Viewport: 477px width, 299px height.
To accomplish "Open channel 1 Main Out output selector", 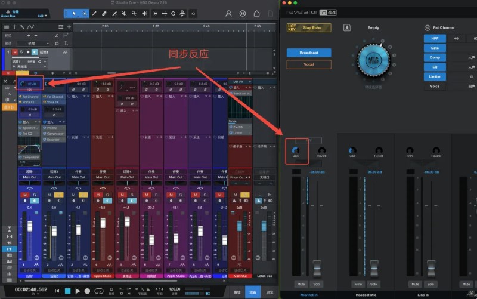I will pos(29,177).
